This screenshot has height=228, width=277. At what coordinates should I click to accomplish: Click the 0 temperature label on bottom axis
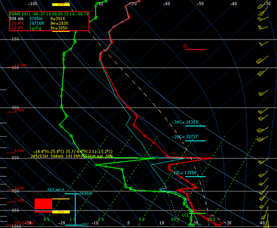pyautogui.click(x=128, y=223)
